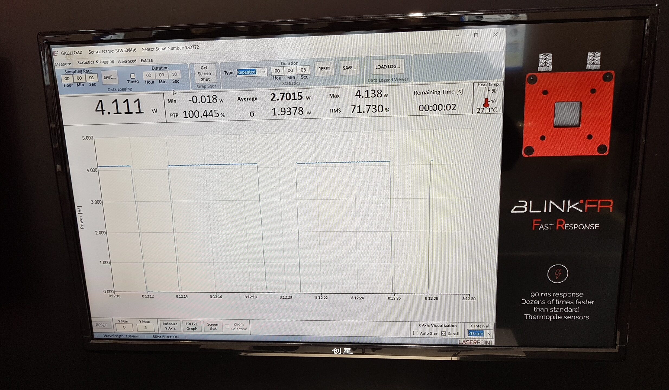Click Sampling Rate Min field

(x=79, y=78)
